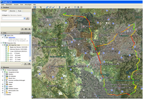The height and width of the screenshot is (99, 143).
Task: Collapse the Ebenen panel triangle
Action: click(x=2, y=67)
